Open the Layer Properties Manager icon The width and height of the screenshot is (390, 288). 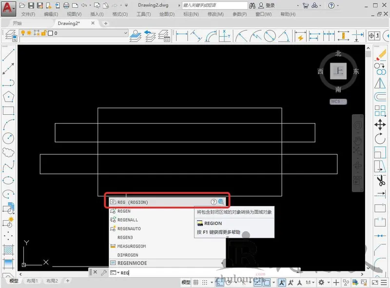[x=11, y=36]
